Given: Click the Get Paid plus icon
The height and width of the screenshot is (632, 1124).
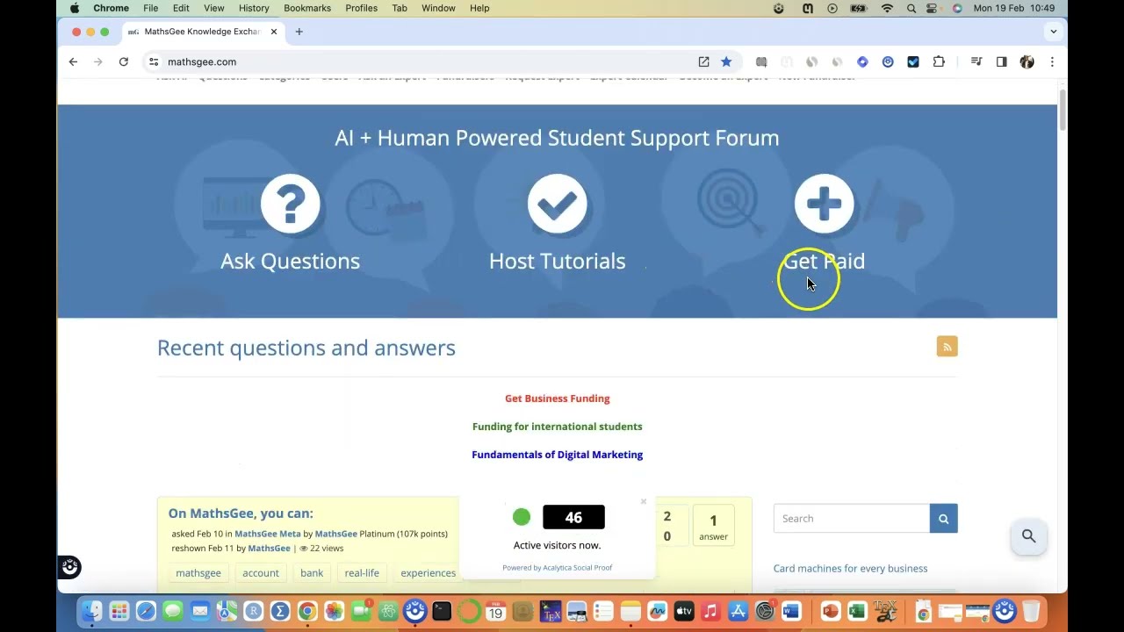Looking at the screenshot, I should [824, 204].
